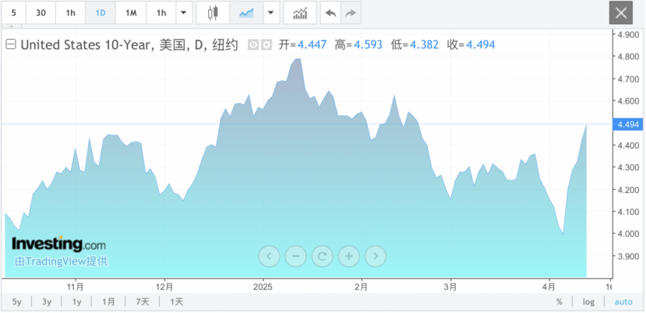Click the blue 4.494 current price label
The width and height of the screenshot is (646, 313).
click(628, 124)
